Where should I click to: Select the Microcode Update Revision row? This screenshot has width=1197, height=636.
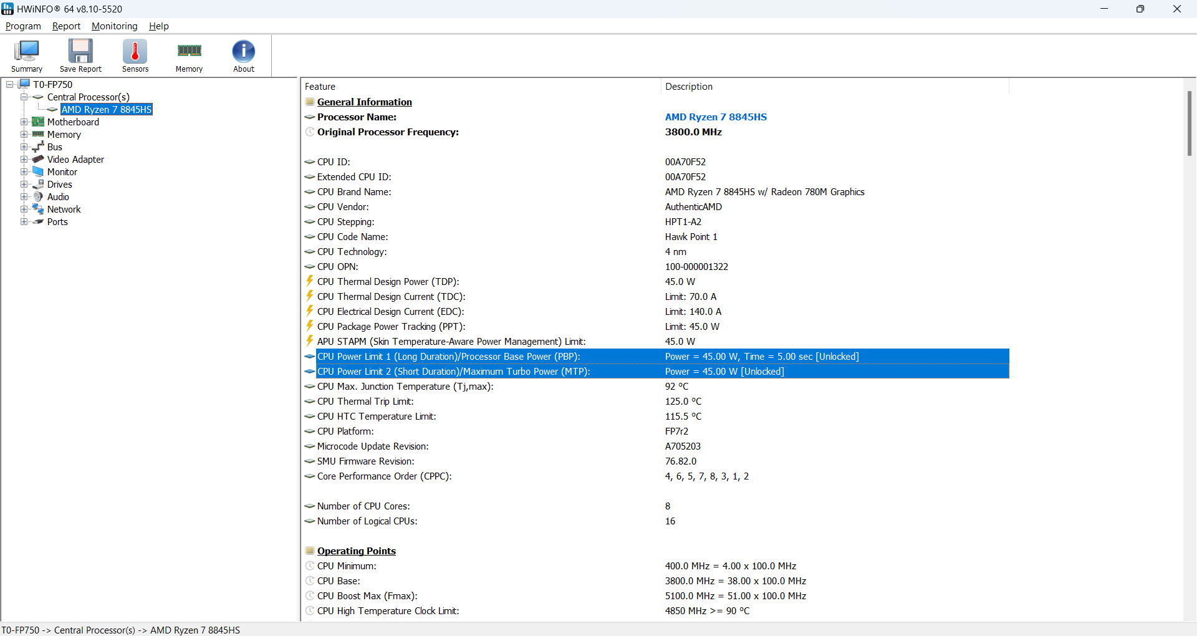(655, 446)
